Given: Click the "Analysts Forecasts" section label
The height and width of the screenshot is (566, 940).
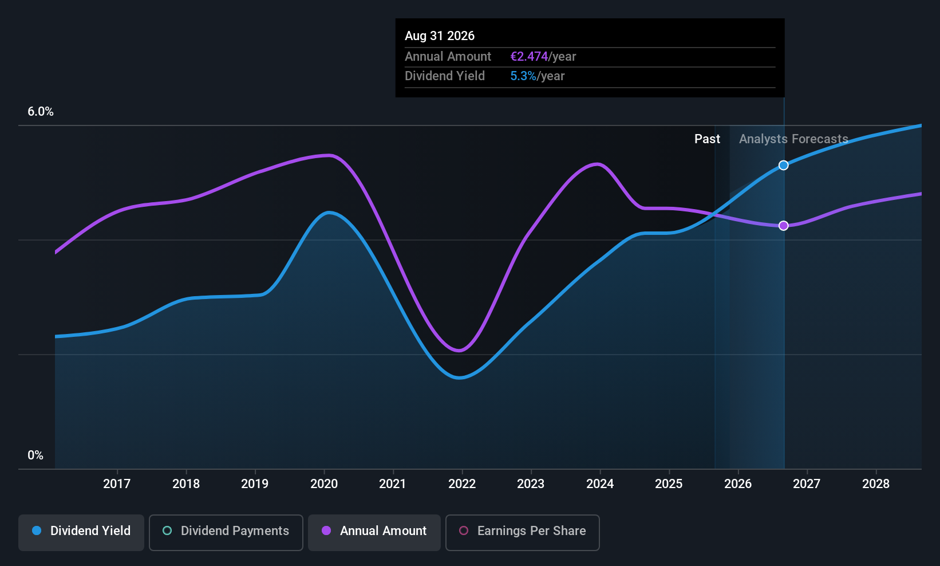Looking at the screenshot, I should (x=793, y=139).
